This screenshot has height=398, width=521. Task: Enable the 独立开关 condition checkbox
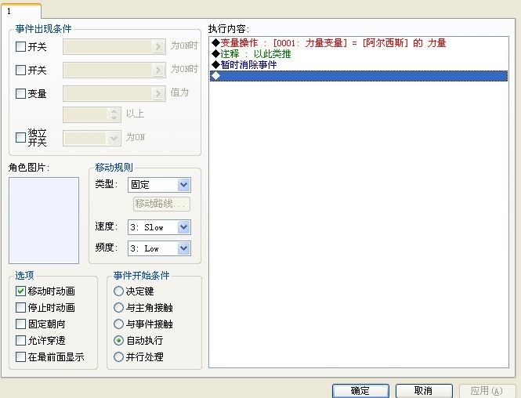click(x=20, y=137)
